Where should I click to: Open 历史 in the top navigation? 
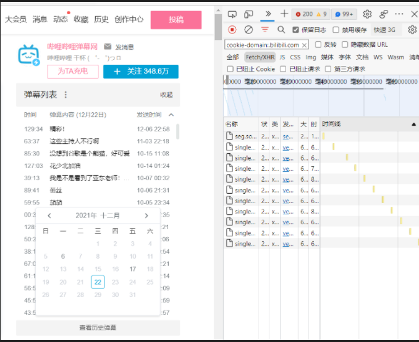pos(101,19)
